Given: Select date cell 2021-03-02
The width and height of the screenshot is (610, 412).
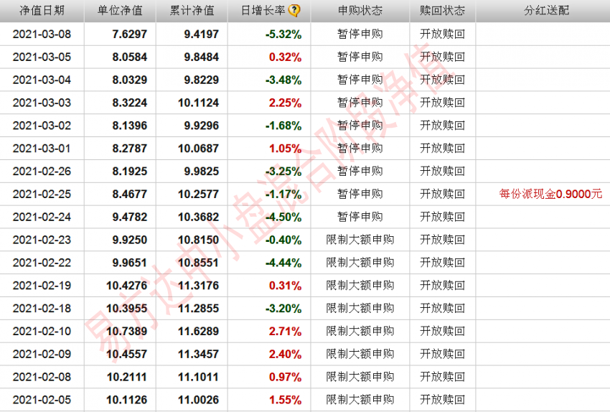Looking at the screenshot, I should point(42,126).
